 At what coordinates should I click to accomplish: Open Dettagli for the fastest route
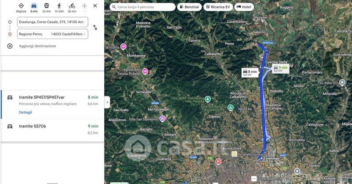26,112
